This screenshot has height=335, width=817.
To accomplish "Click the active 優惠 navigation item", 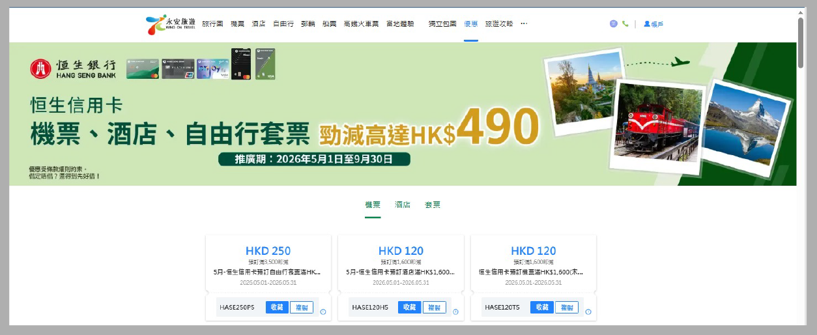I will point(471,23).
